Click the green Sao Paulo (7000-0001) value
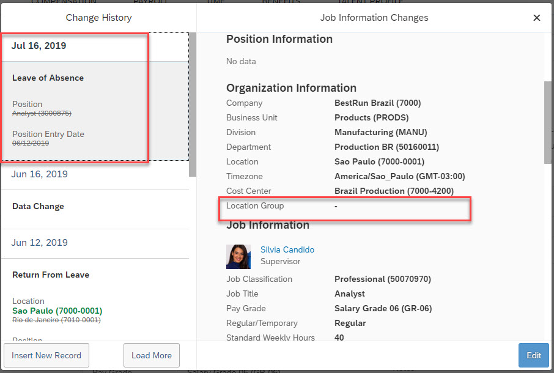Viewport: 554px width, 373px height. coord(57,311)
